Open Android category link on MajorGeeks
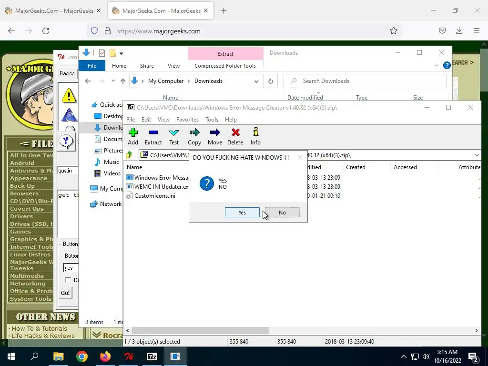 [x=22, y=163]
